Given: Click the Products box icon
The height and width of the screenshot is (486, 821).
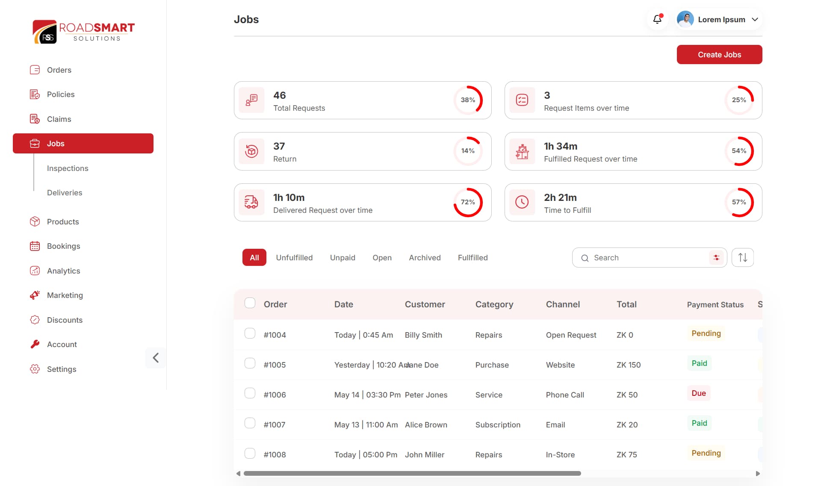Looking at the screenshot, I should point(35,221).
